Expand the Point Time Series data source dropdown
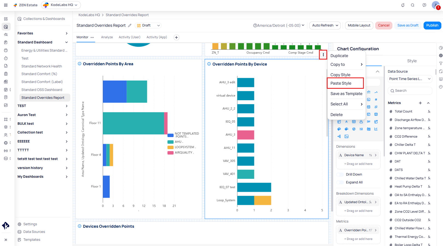 (410, 79)
